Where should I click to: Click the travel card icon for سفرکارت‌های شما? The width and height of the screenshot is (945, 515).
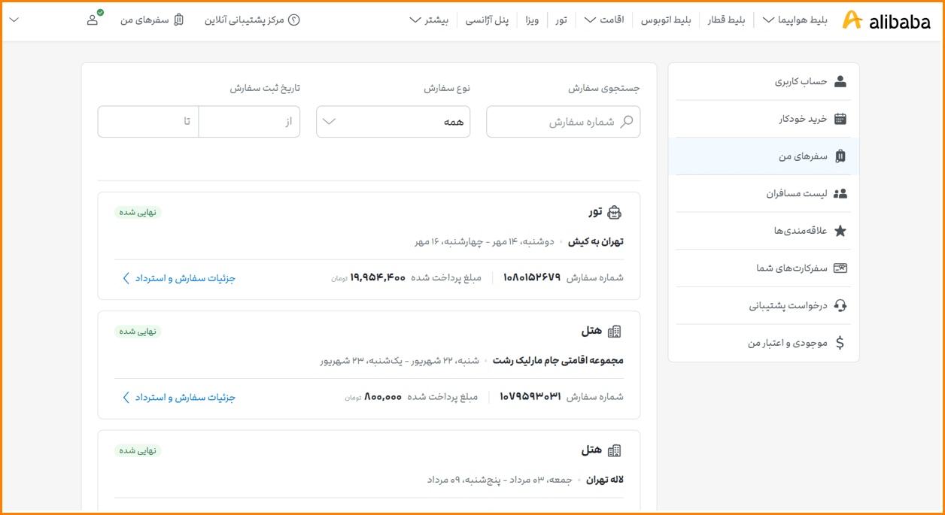point(840,268)
